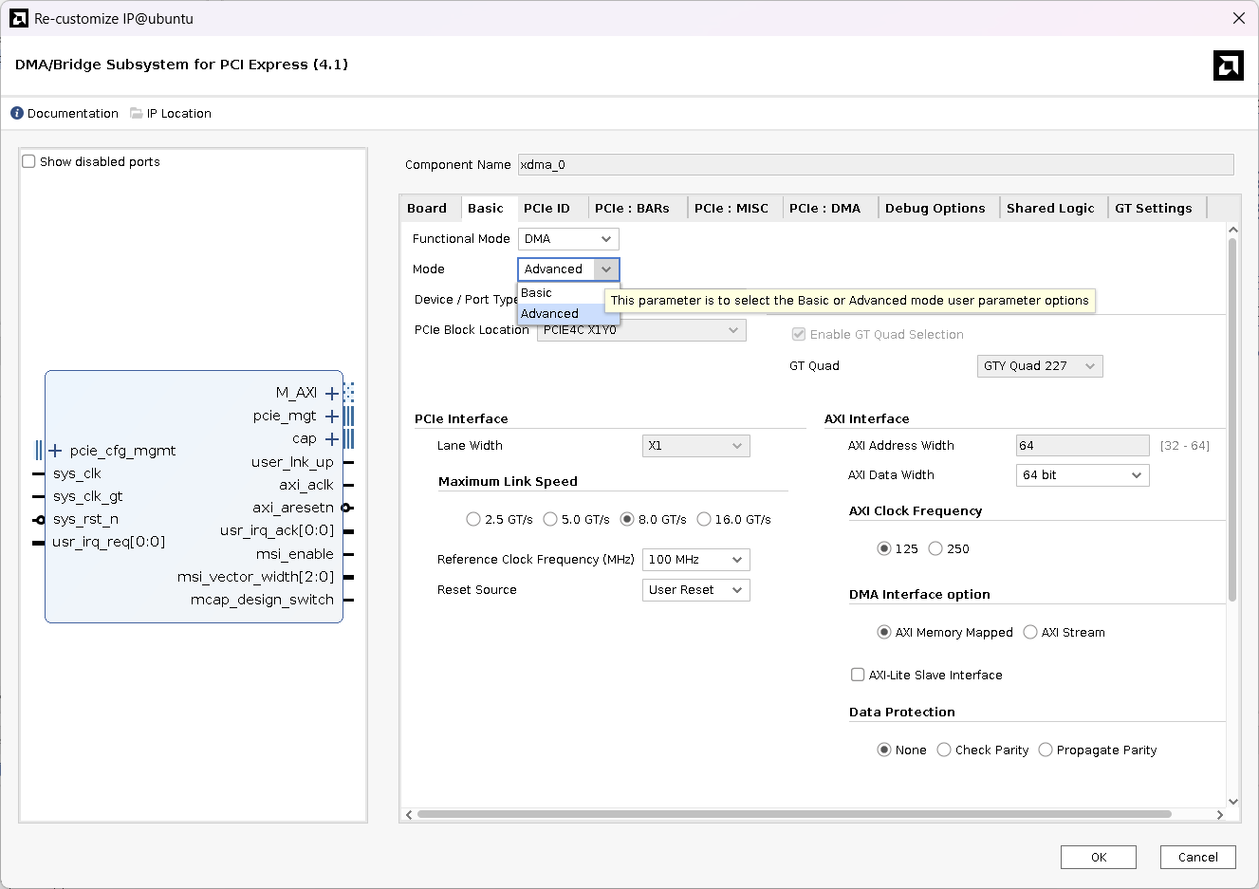Click the Component Name field
Viewport: 1259px width, 889px height.
click(876, 165)
